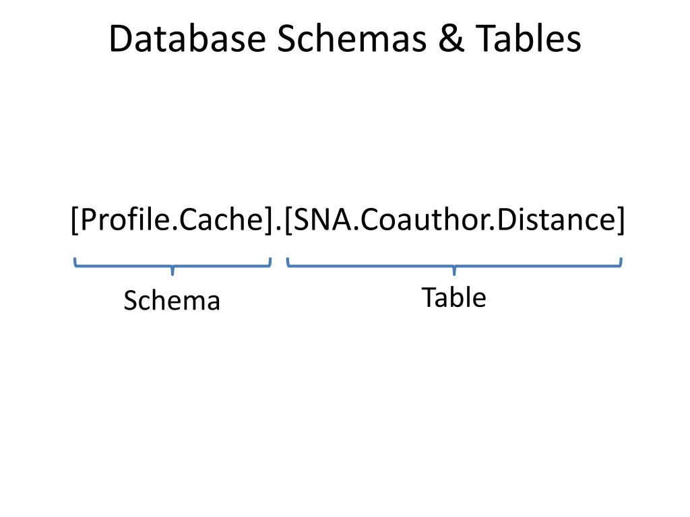Click the 'Schema' label
Image resolution: width=690 pixels, height=517 pixels.
[x=172, y=301]
